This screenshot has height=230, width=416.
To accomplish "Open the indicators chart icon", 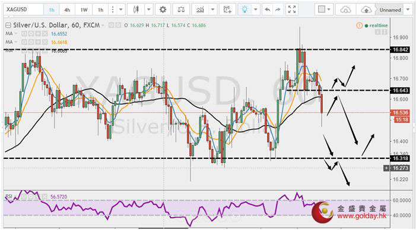I will (200, 10).
